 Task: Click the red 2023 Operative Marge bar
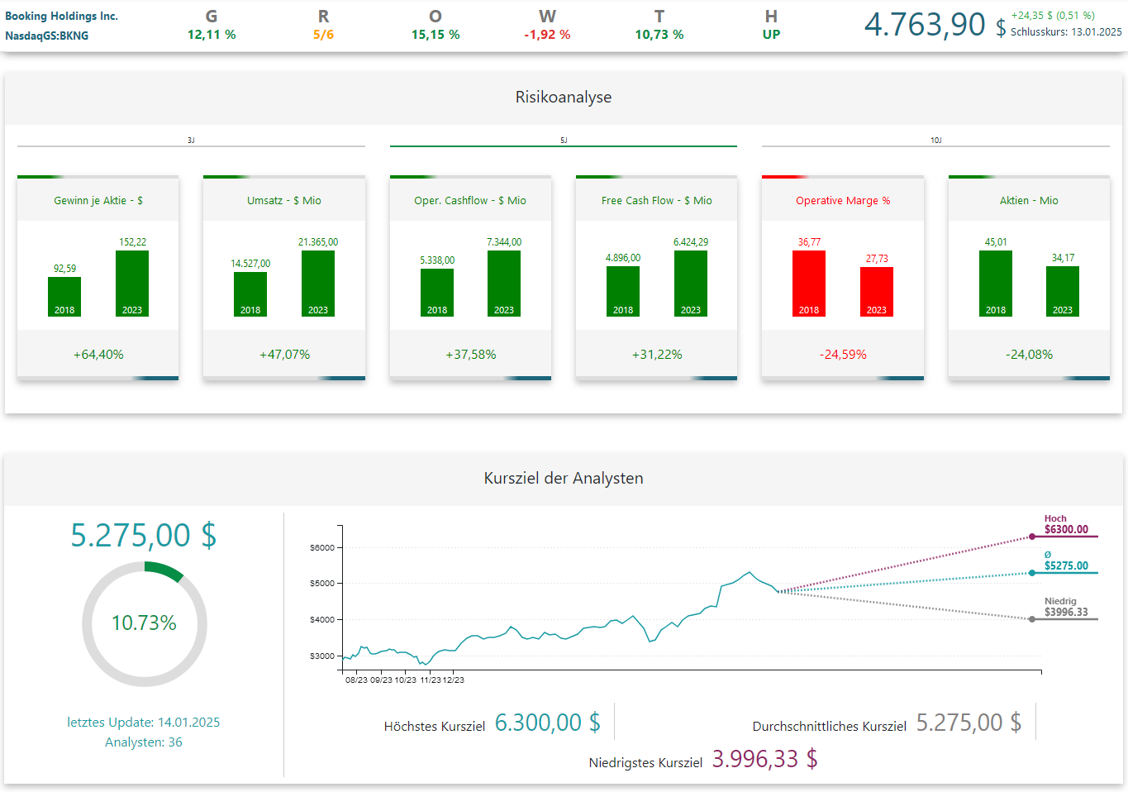pos(877,292)
